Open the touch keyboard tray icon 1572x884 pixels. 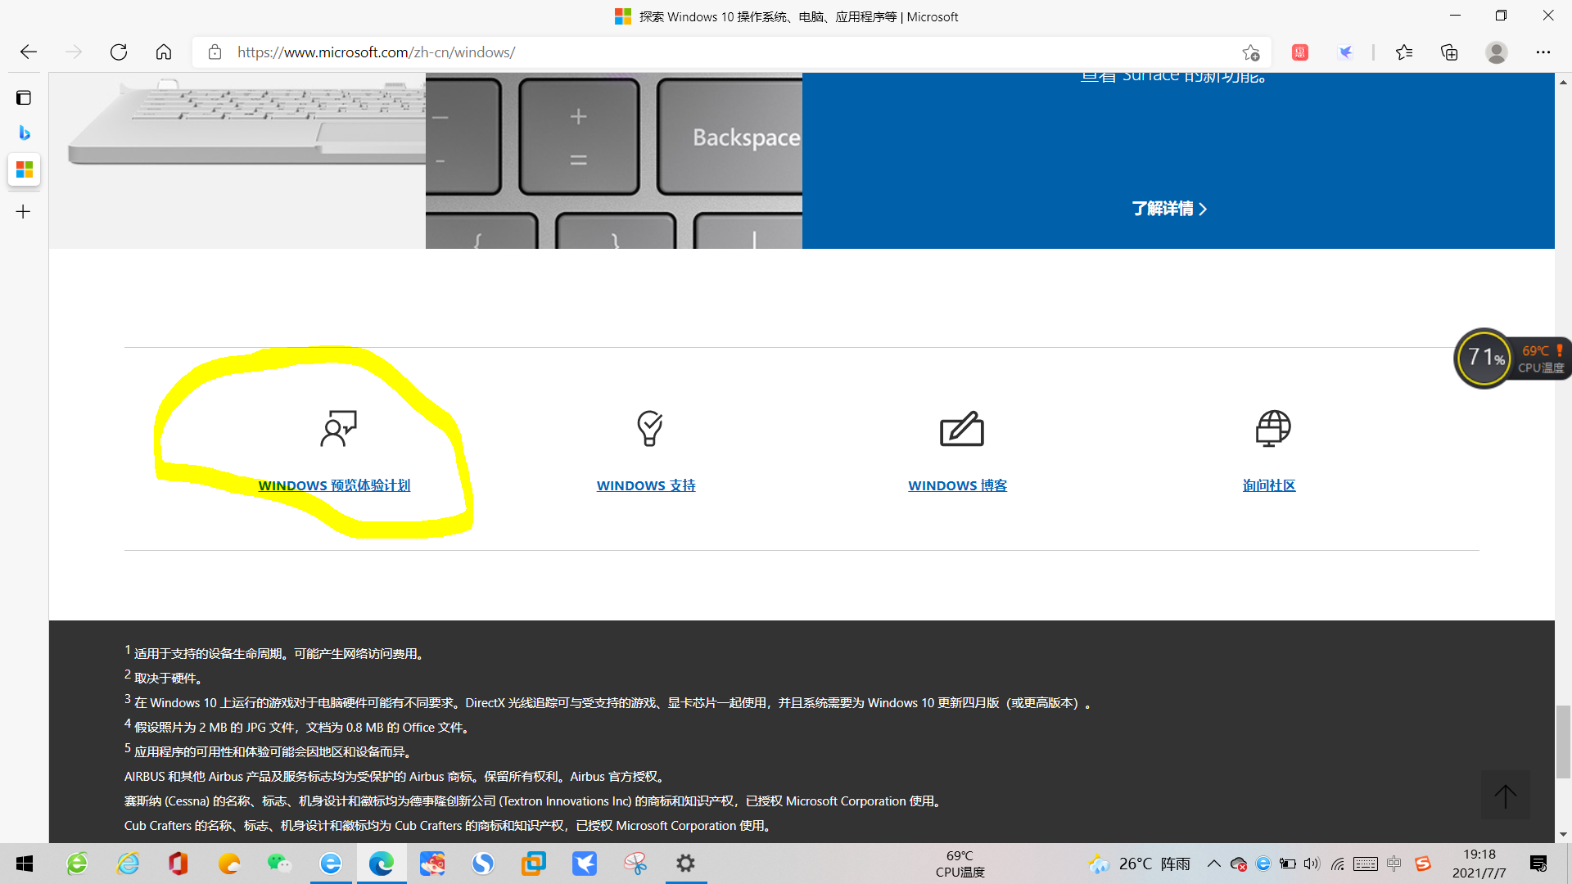tap(1366, 864)
